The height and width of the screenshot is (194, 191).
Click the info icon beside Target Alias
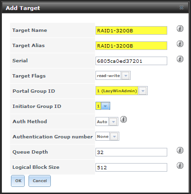tap(180, 44)
